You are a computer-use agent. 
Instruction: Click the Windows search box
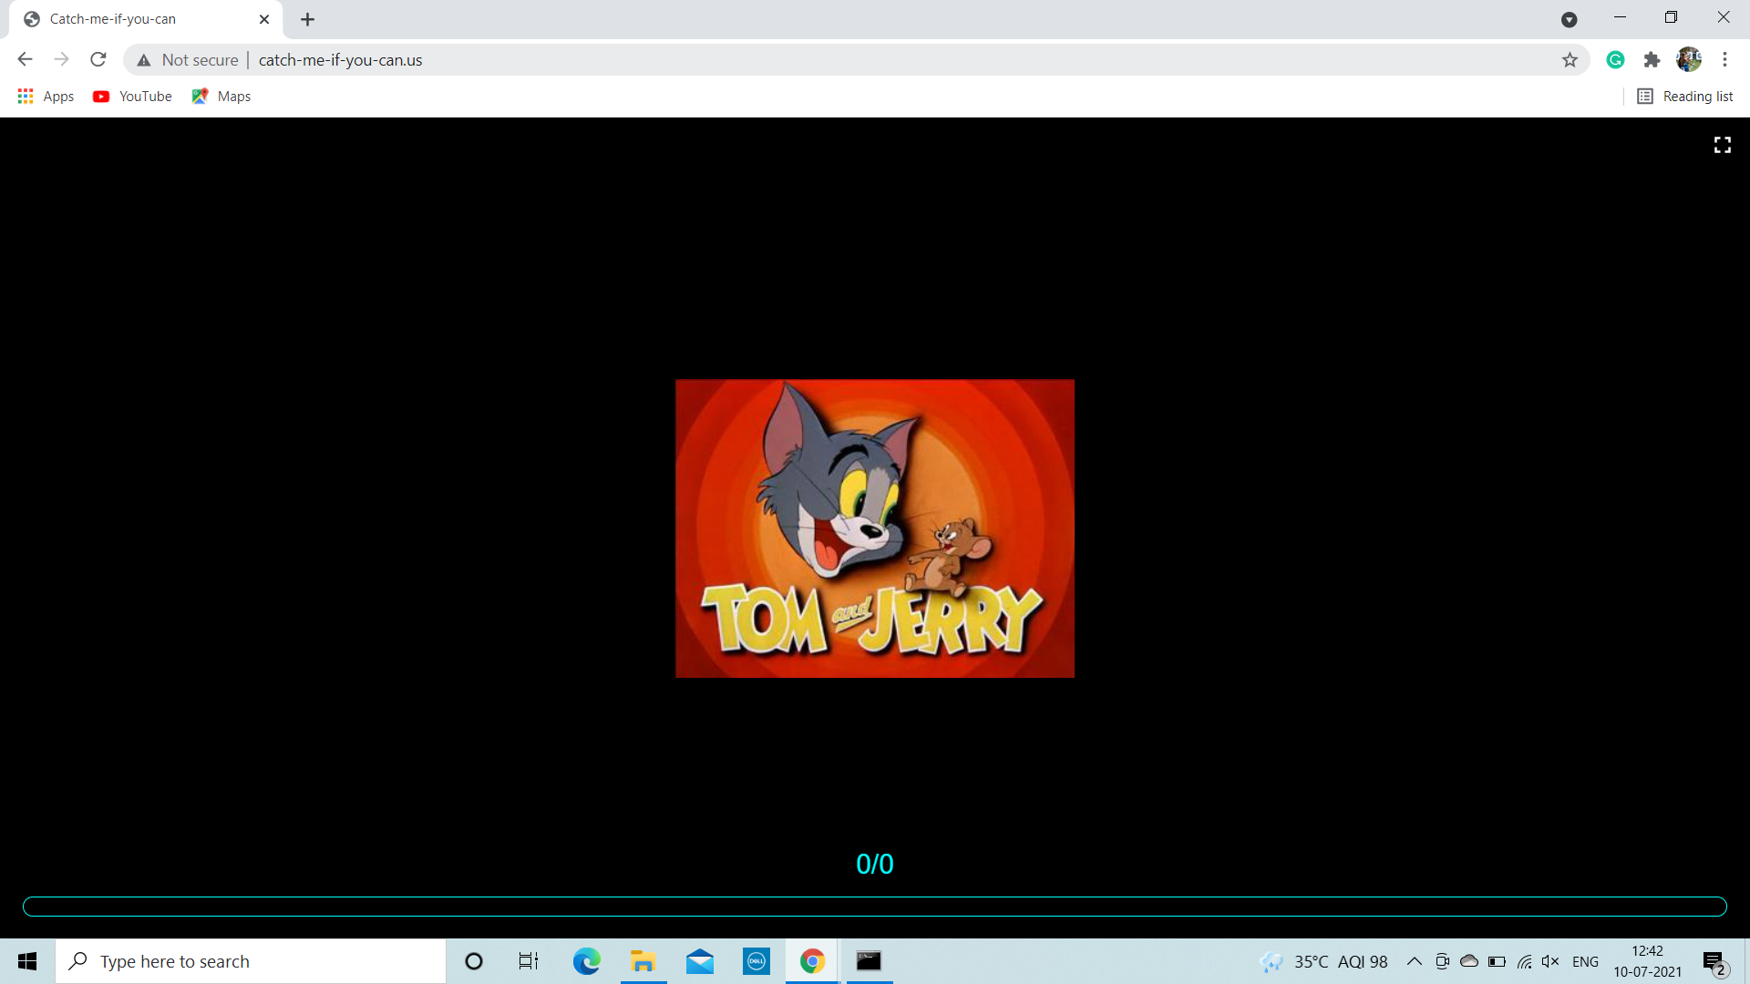[251, 961]
